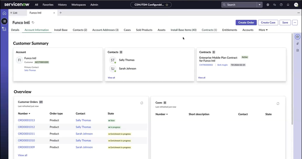View all Customer Orders
This screenshot has height=159, width=302.
tap(22, 155)
